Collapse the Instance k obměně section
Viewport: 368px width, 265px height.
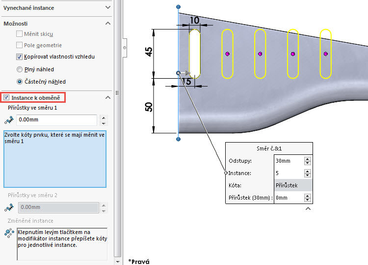click(x=108, y=97)
